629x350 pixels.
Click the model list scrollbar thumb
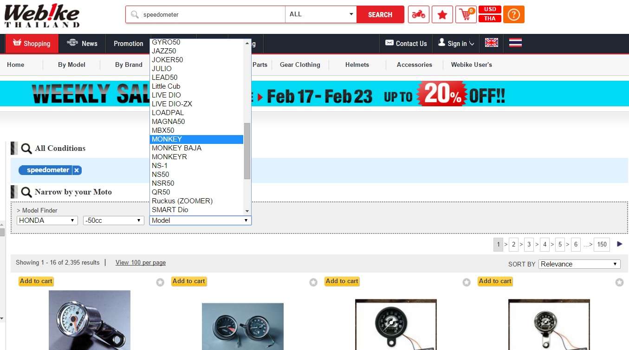point(247,151)
